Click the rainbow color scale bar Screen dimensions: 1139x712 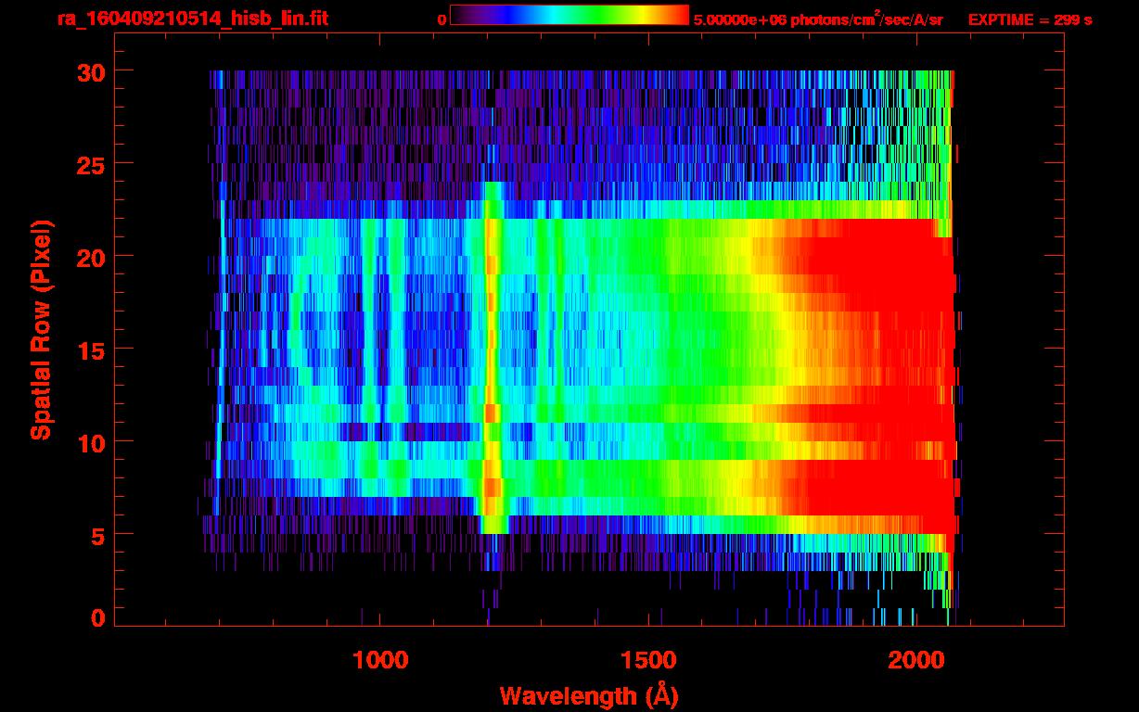[569, 16]
